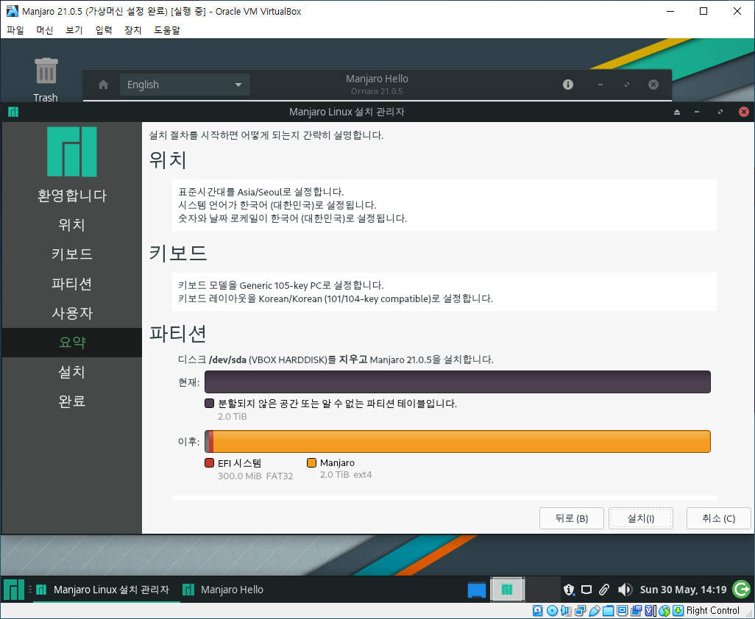Click the VirtualBox shared folders icon
755x619 pixels.
pos(608,611)
